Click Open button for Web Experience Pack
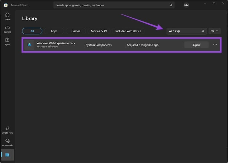This screenshot has width=228, height=163. (x=196, y=45)
